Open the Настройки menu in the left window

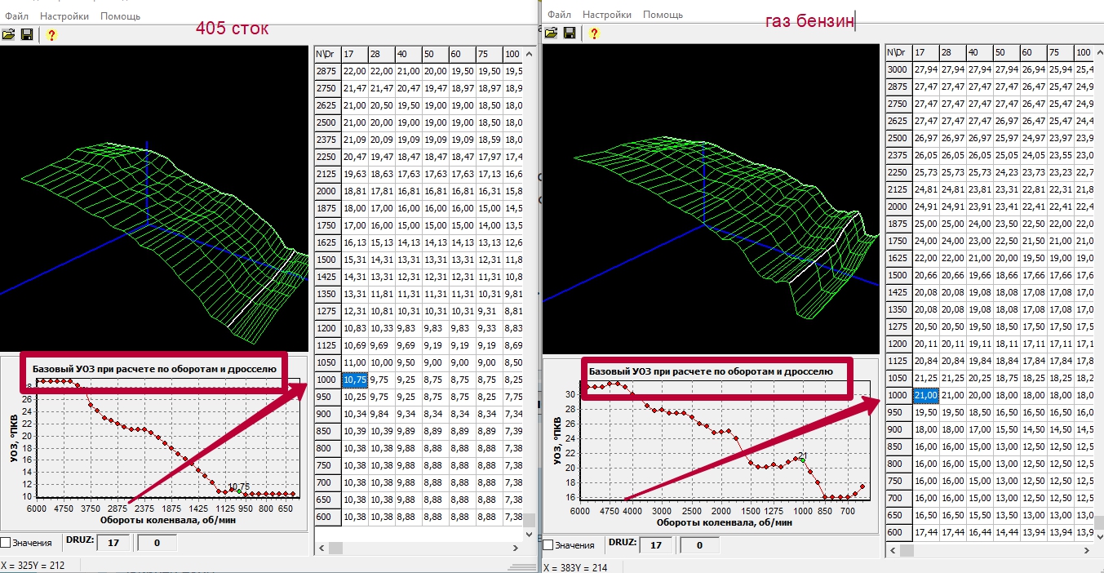tap(66, 16)
